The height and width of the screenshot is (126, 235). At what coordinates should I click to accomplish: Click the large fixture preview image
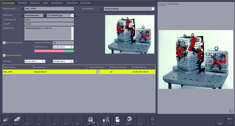point(196,60)
